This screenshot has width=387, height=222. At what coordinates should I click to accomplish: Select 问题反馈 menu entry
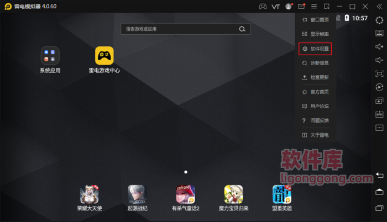[x=316, y=120]
